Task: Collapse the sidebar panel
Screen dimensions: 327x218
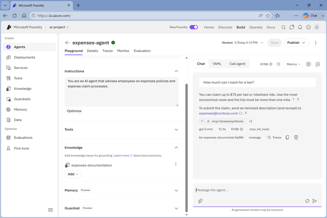Action: (x=50, y=210)
